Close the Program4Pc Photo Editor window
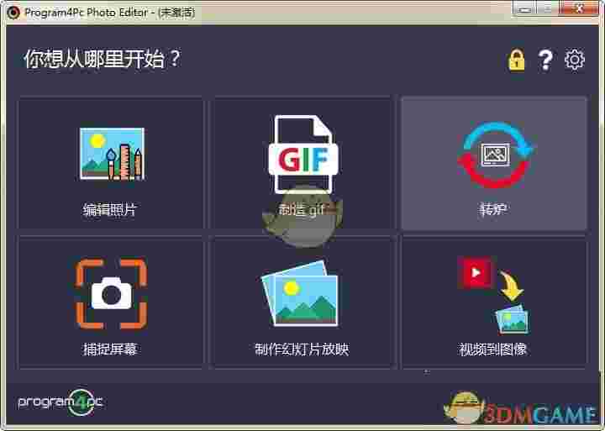 click(x=578, y=10)
